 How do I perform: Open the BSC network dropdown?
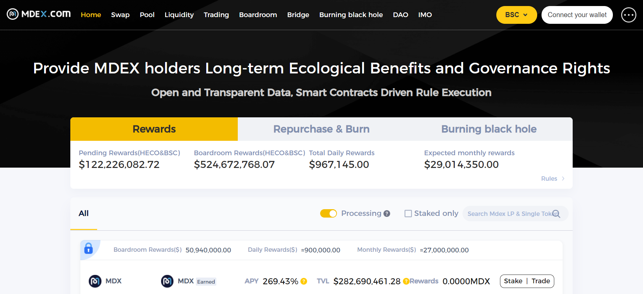pyautogui.click(x=516, y=15)
